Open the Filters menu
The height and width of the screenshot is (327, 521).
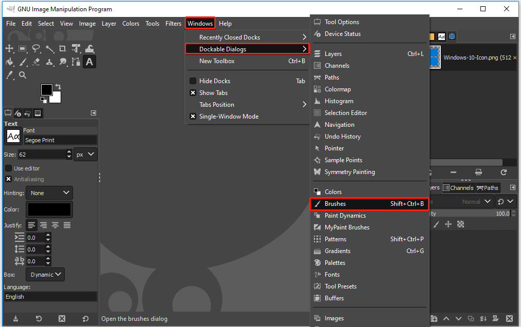[174, 24]
